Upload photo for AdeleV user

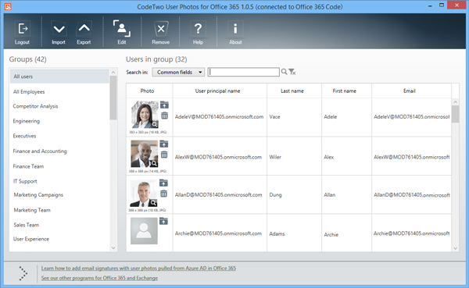164,105
